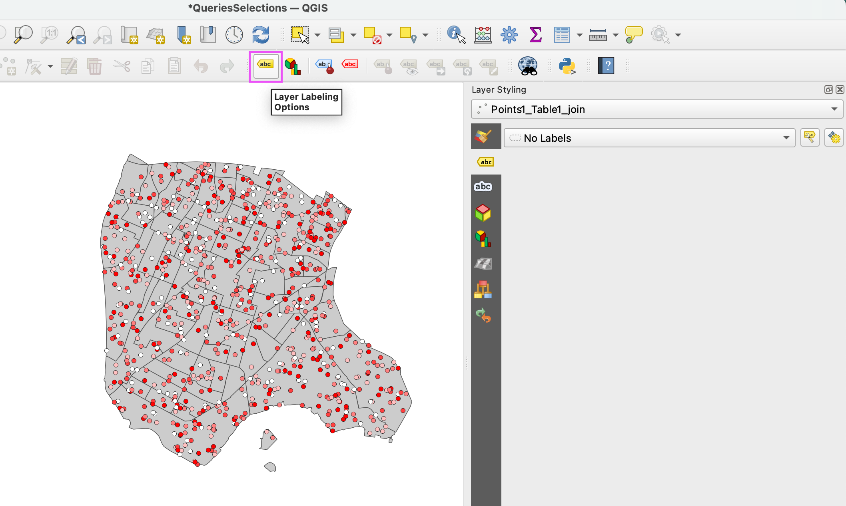Open Temporal Controller clock icon
The width and height of the screenshot is (846, 506).
point(234,35)
